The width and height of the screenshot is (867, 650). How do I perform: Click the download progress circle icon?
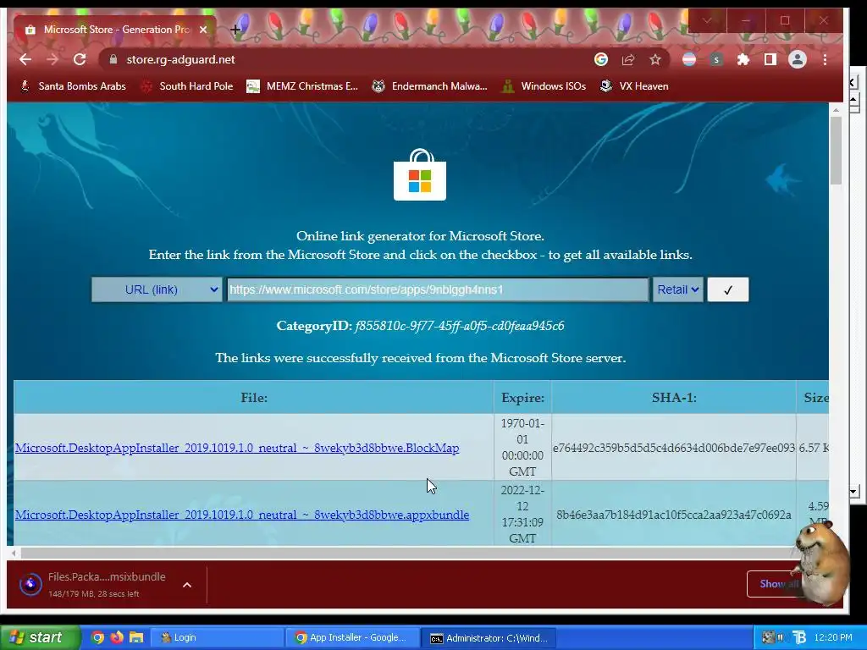[30, 584]
